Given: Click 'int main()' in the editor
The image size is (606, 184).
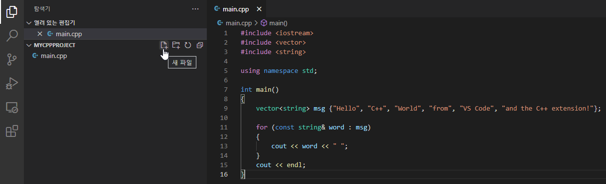Looking at the screenshot, I should (260, 89).
